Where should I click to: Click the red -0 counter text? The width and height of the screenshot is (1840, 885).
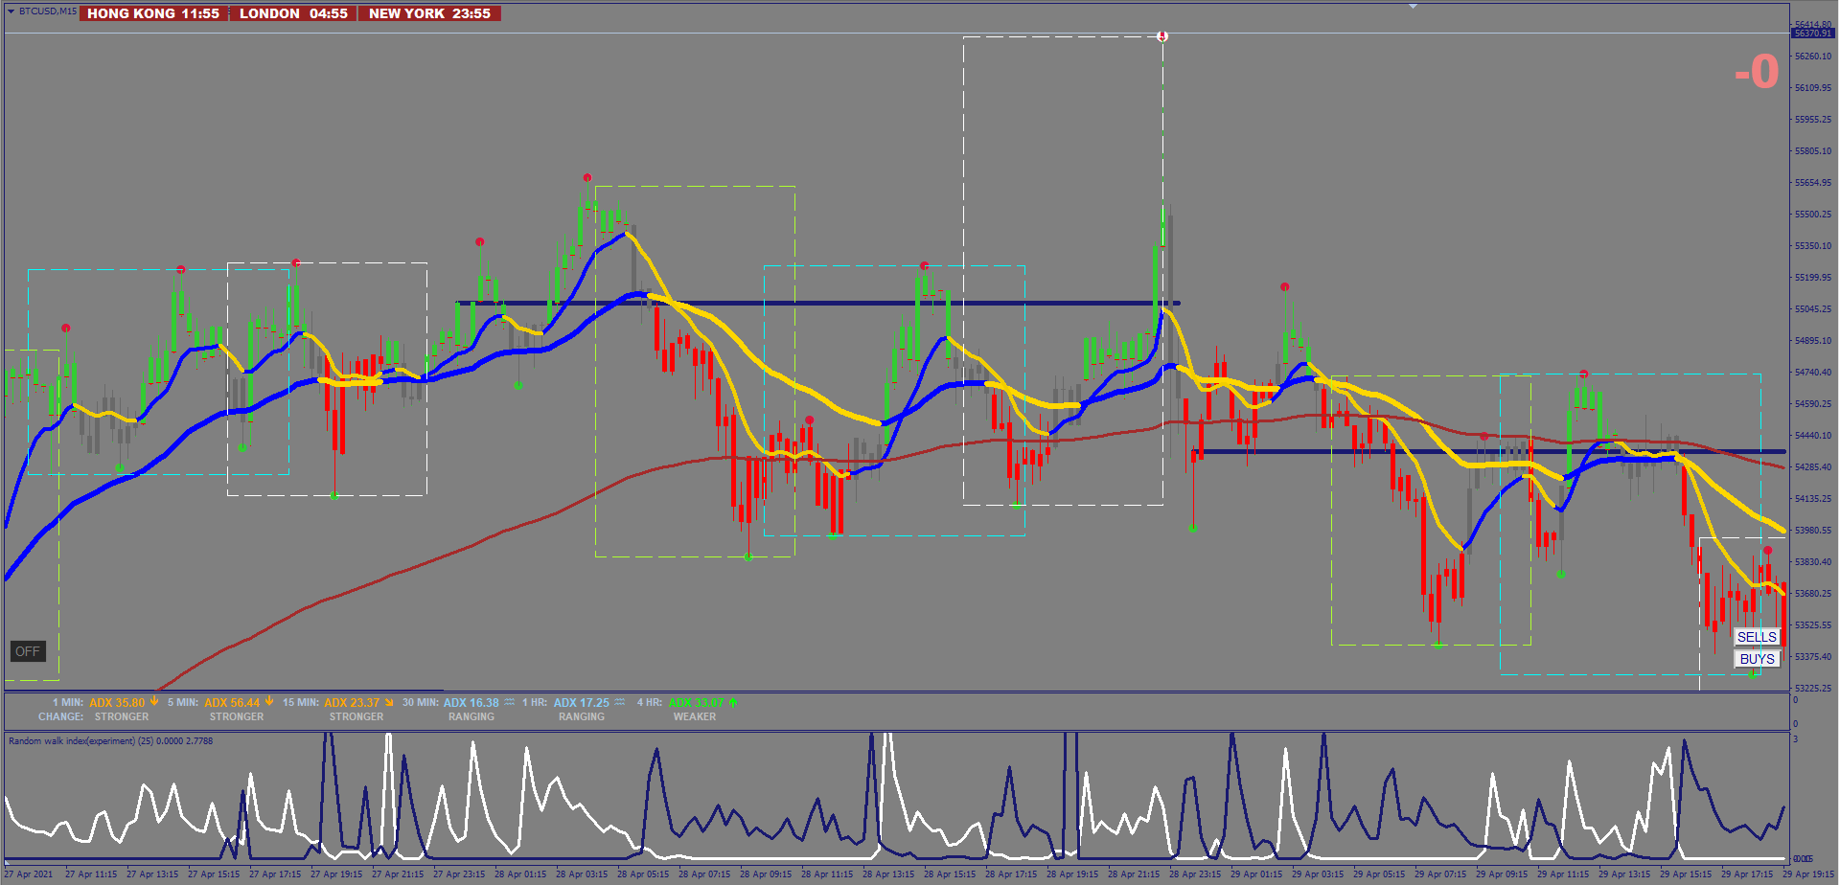(1757, 72)
